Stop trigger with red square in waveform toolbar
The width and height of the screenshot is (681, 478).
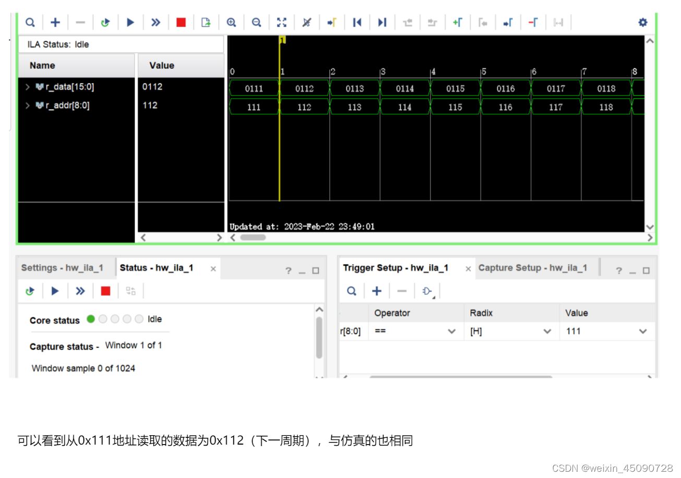(x=181, y=22)
